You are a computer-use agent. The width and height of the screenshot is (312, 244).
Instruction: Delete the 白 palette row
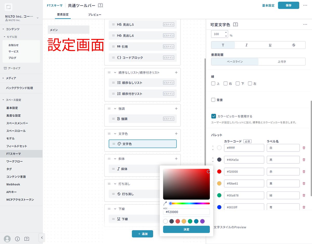[x=304, y=148]
